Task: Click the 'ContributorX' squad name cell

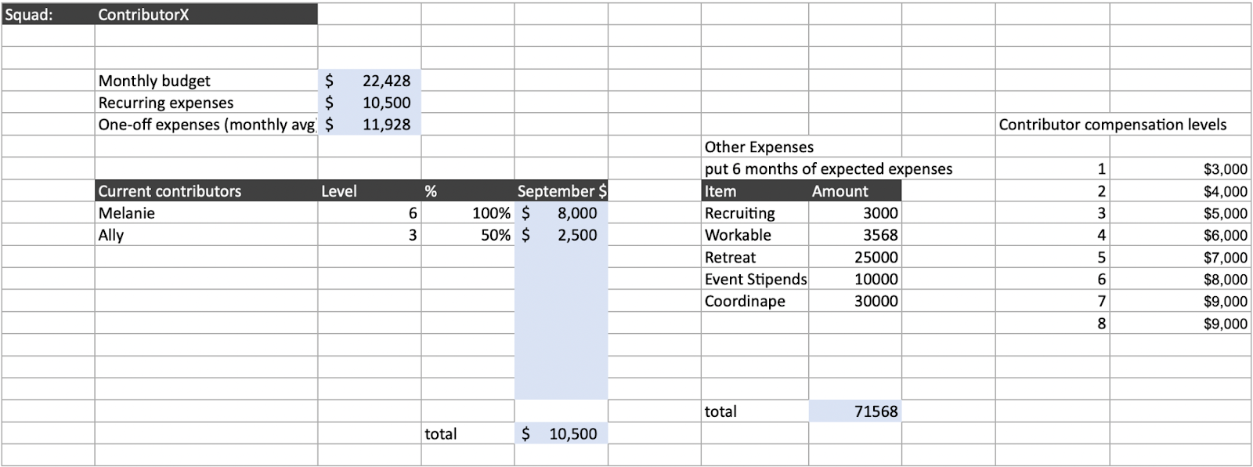Action: 206,14
